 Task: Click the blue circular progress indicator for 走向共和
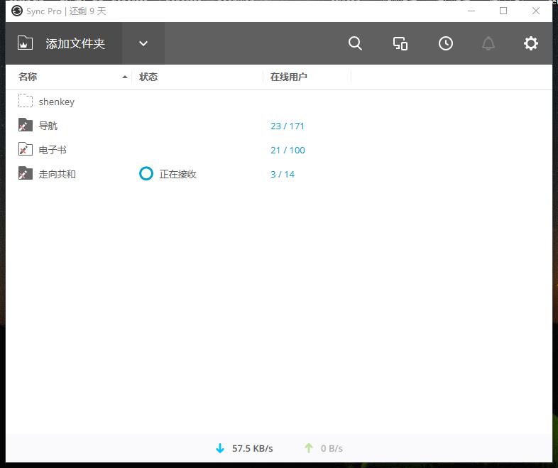[146, 174]
